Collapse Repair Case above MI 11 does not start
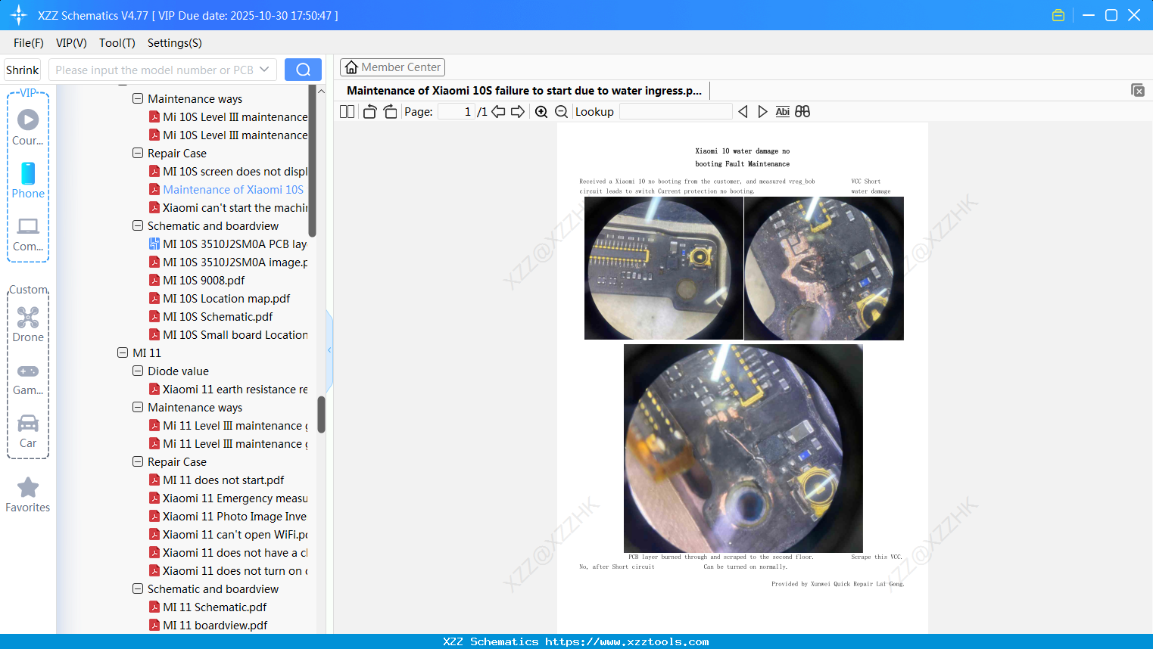This screenshot has height=649, width=1153. point(138,462)
